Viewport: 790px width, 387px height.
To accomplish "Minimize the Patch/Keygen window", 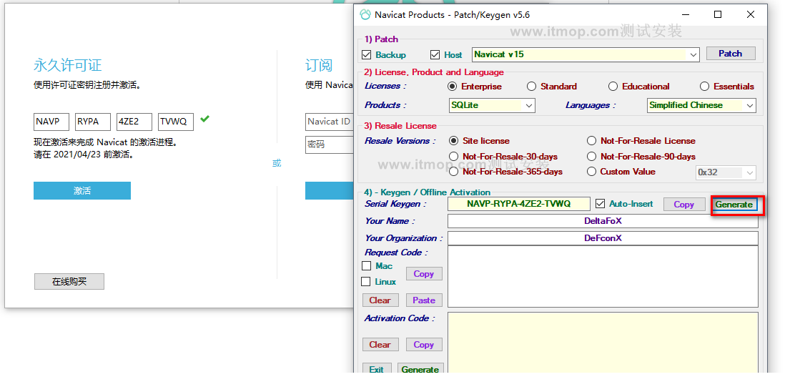I will [686, 14].
